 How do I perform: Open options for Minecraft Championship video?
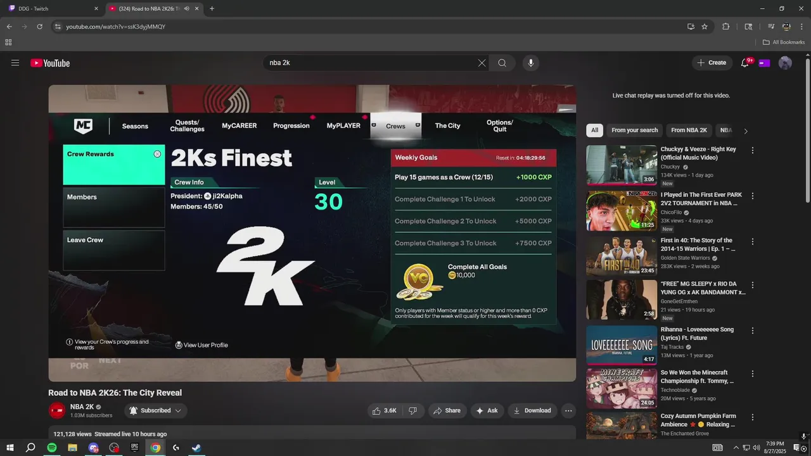click(x=753, y=374)
